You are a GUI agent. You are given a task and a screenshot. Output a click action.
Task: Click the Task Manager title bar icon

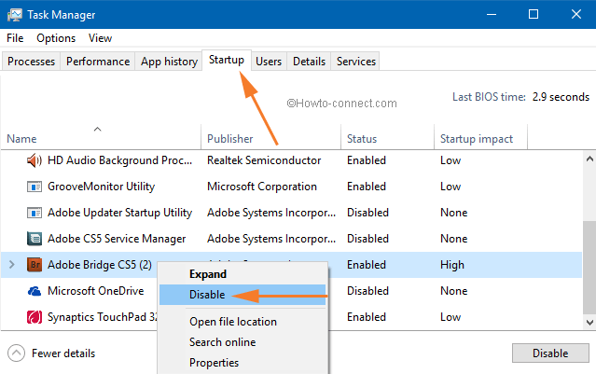tap(14, 15)
